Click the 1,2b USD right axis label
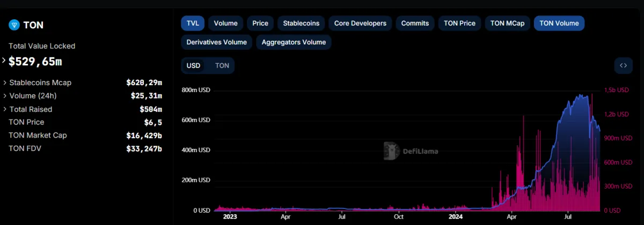644x225 pixels. [616, 114]
